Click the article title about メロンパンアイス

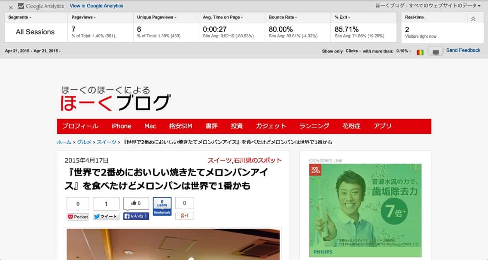pos(167,179)
